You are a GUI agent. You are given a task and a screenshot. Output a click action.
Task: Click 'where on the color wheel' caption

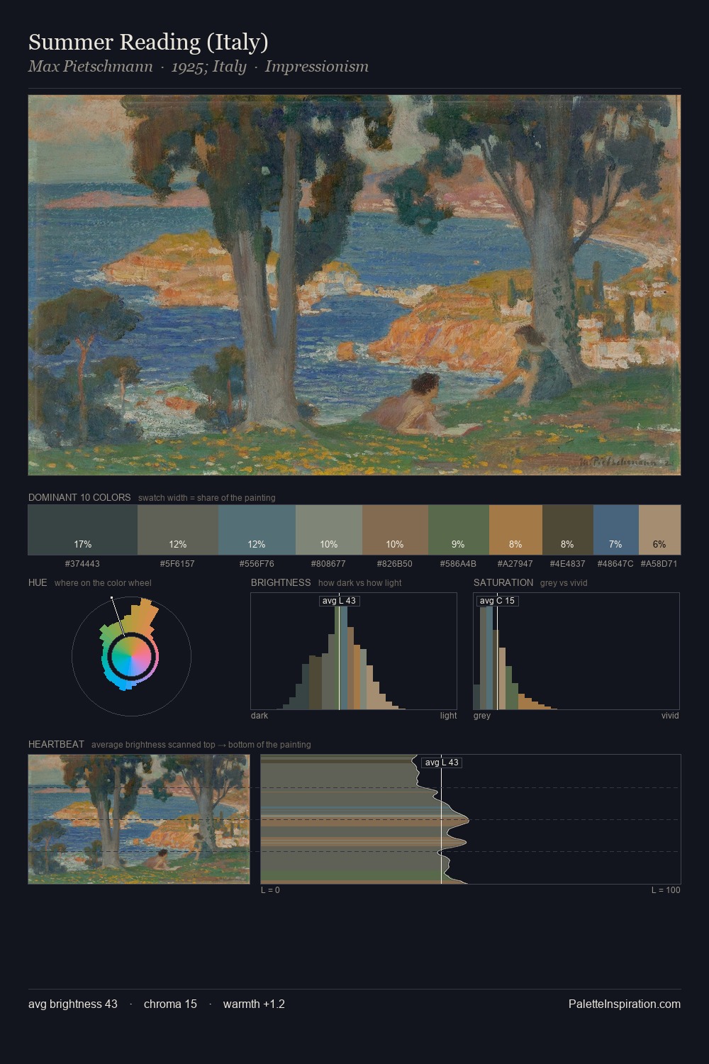pyautogui.click(x=103, y=582)
